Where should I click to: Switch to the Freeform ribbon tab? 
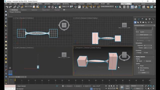pyautogui.click(x=24, y=10)
